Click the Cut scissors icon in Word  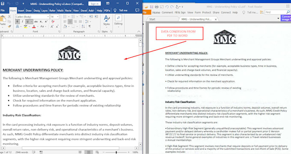[x=9, y=17]
